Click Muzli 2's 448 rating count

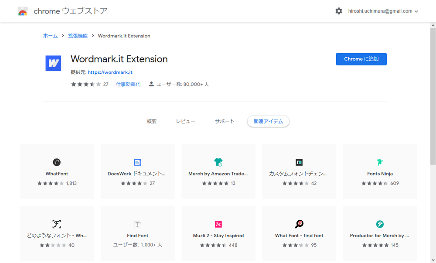point(233,245)
